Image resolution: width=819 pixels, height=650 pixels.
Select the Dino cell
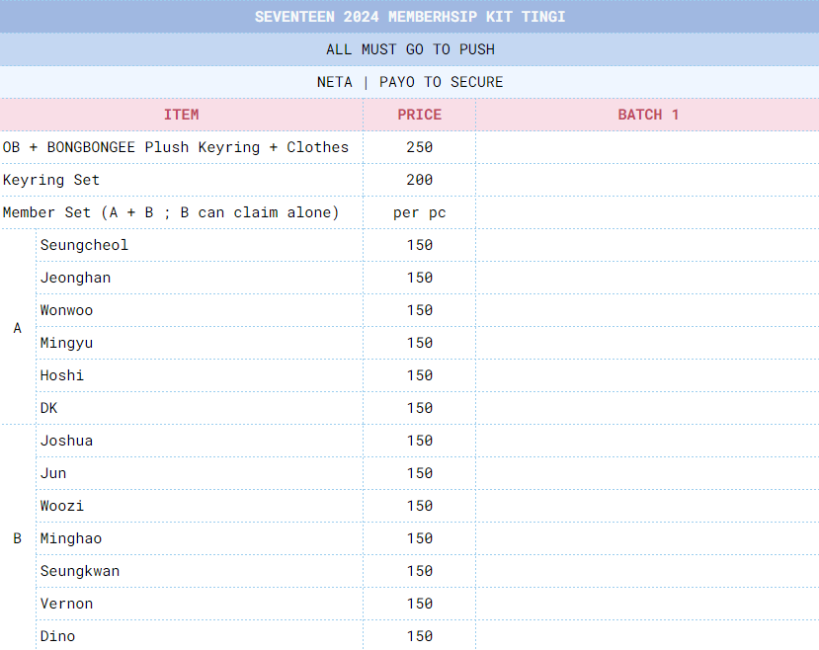point(200,635)
